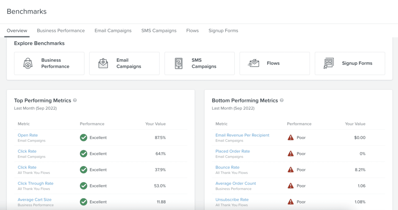Click warning icon in Unsubscribe Rate row
Viewport: 398px width, 210px height.
[x=291, y=202]
